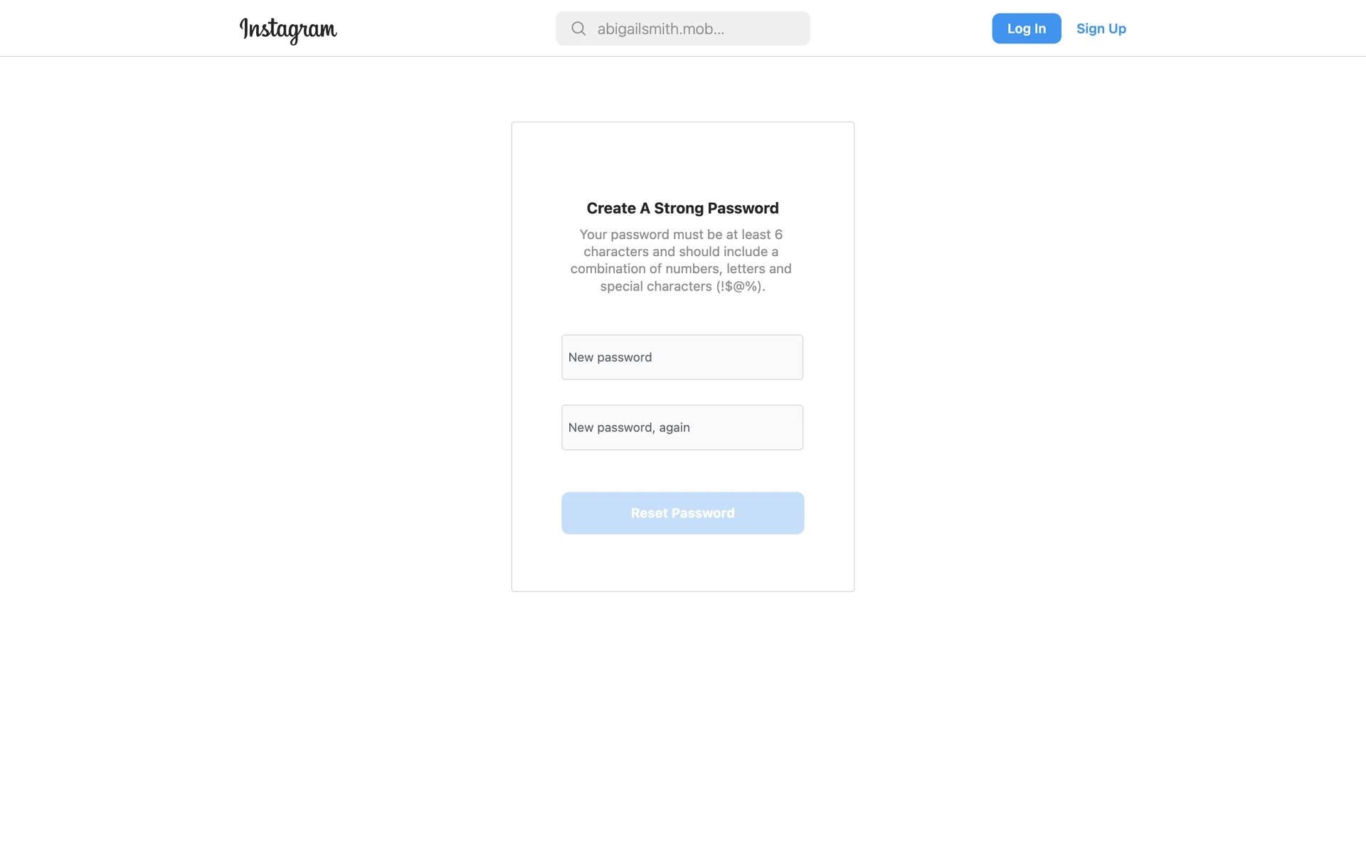Image resolution: width=1366 pixels, height=854 pixels.
Task: Click the "Create A Strong Password" heading
Action: pos(682,209)
